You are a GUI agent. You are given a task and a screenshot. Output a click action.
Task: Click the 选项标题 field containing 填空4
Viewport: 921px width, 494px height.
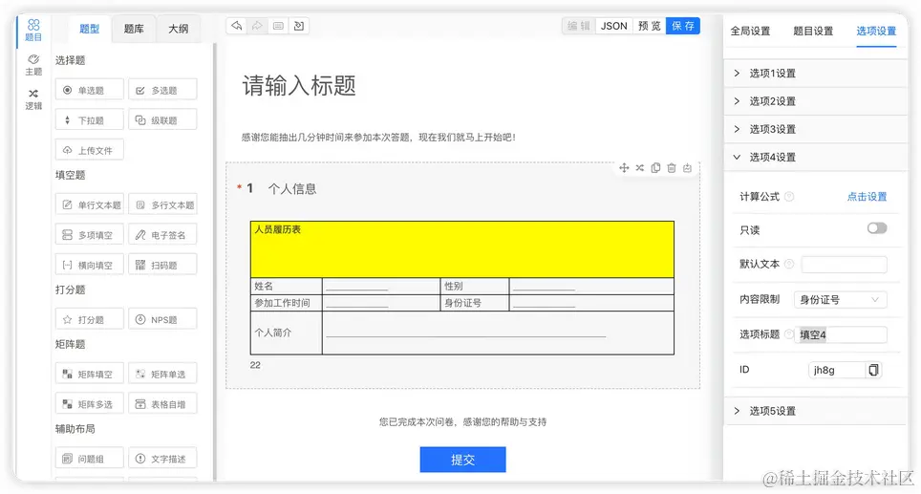(841, 334)
